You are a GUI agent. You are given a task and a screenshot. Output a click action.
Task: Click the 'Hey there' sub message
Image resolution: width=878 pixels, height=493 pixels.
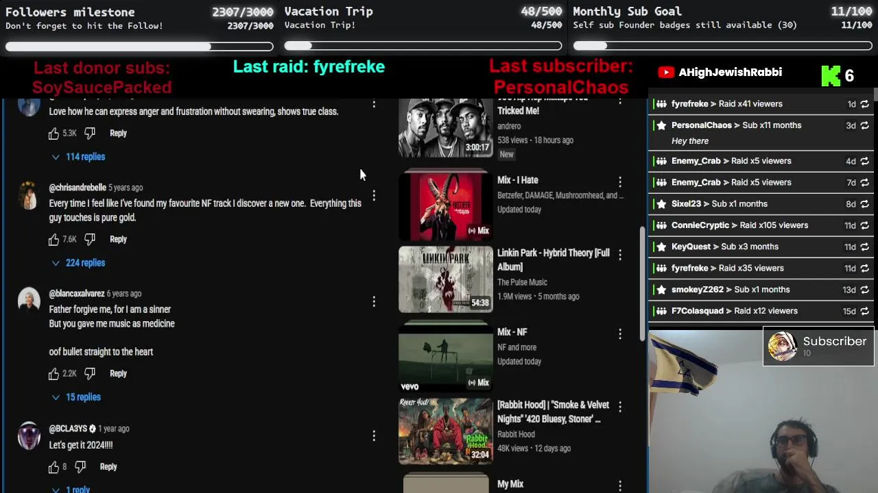(x=690, y=141)
